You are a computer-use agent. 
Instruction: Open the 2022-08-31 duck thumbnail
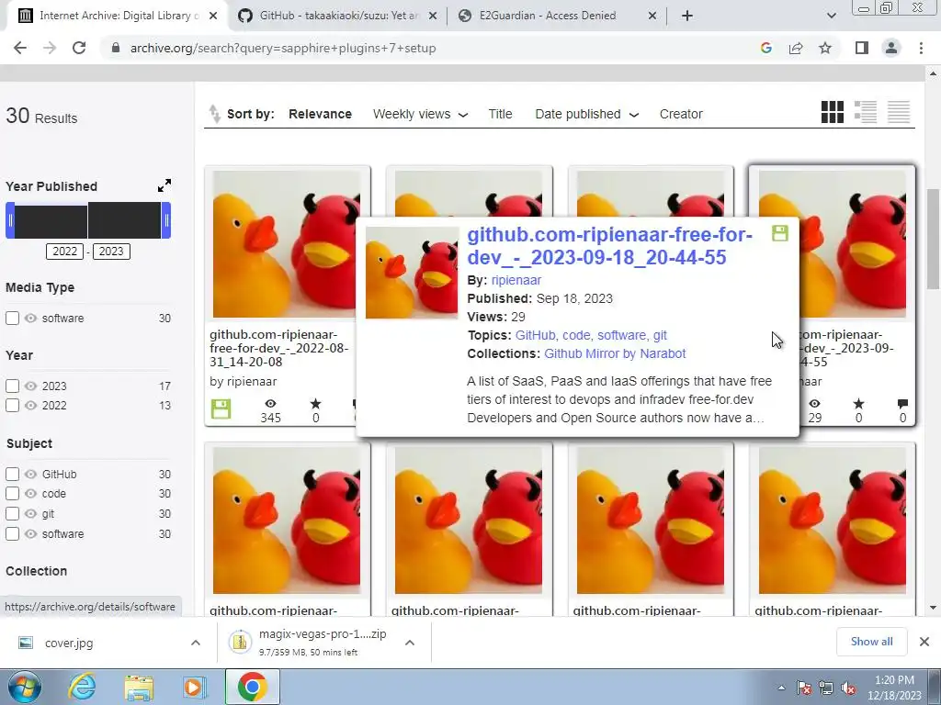[x=287, y=244]
